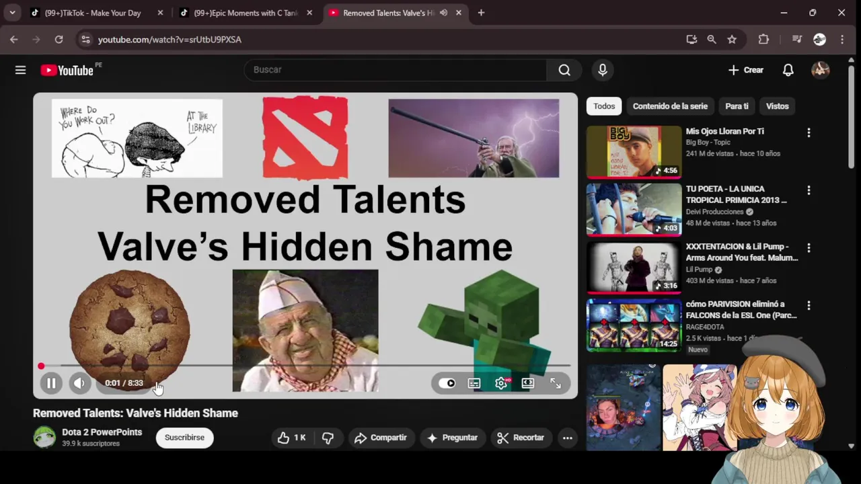The image size is (861, 484).
Task: Start voice search with microphone icon
Action: 603,70
